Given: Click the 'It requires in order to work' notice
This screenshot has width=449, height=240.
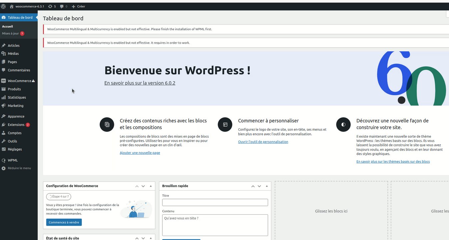Looking at the screenshot, I should 246,43.
